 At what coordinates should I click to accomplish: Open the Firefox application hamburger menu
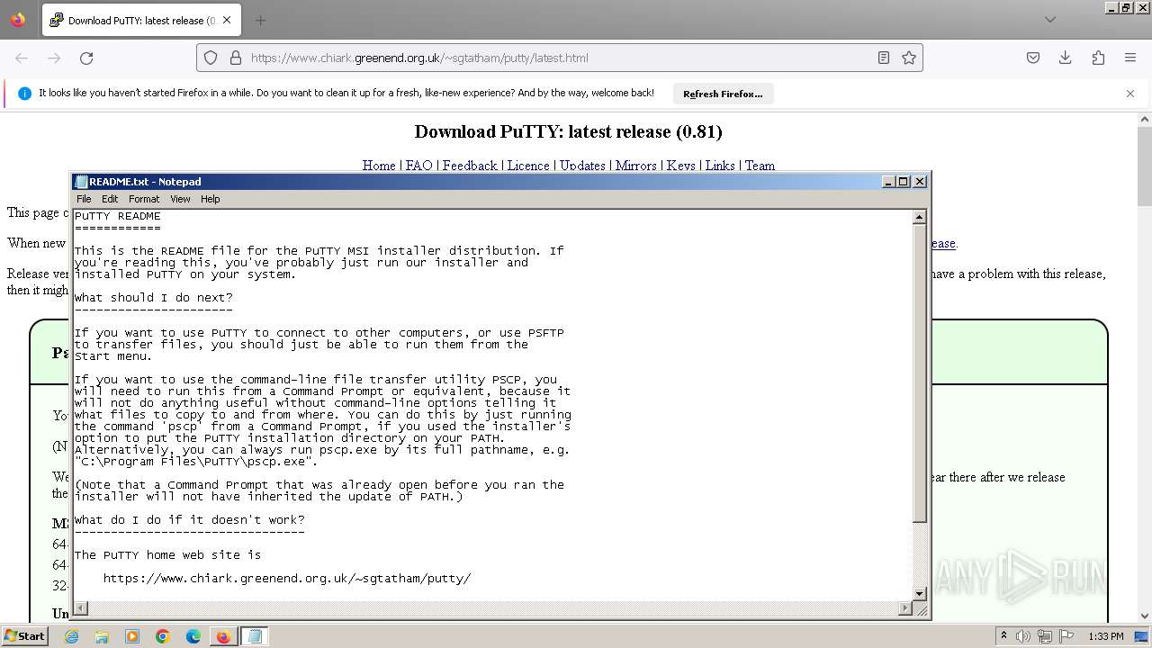(x=1130, y=58)
